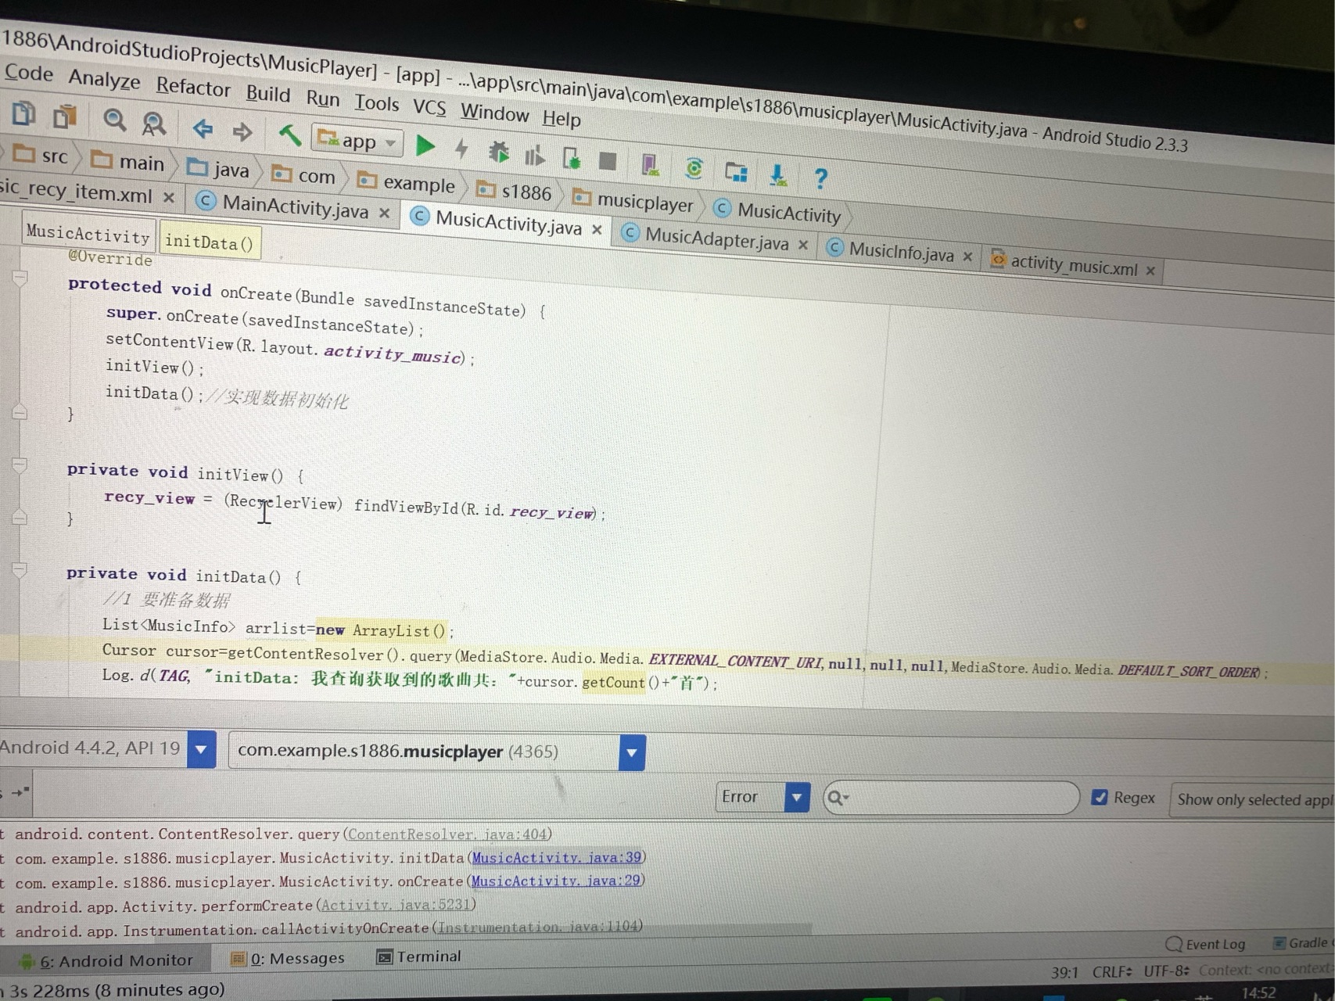Attach debugger to Android process icon

click(x=572, y=157)
